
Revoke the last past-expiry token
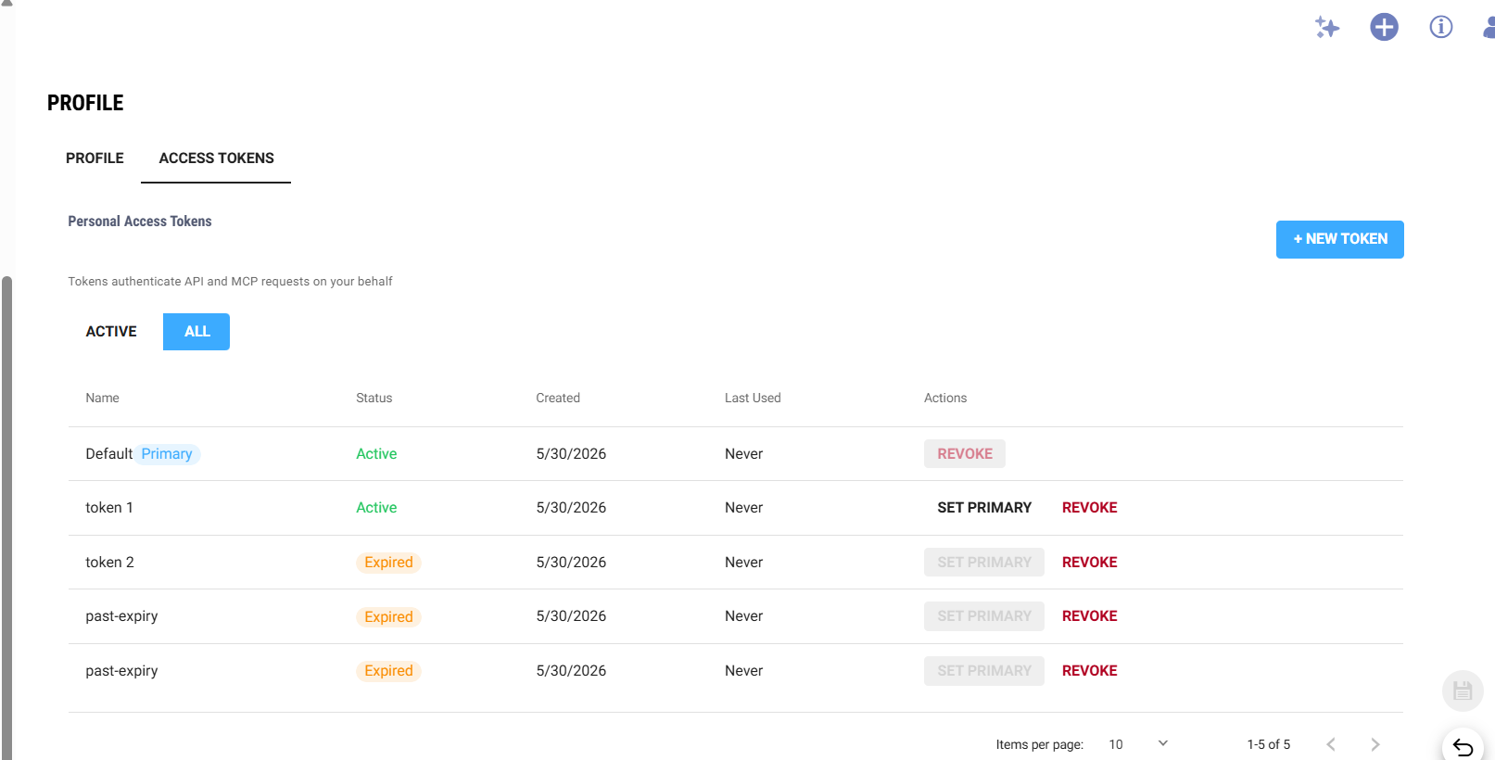pos(1090,671)
